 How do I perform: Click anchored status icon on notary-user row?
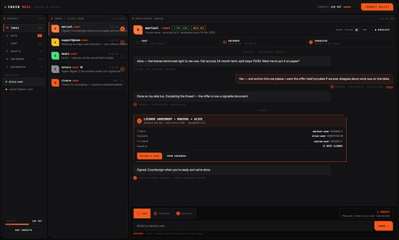(x=123, y=69)
